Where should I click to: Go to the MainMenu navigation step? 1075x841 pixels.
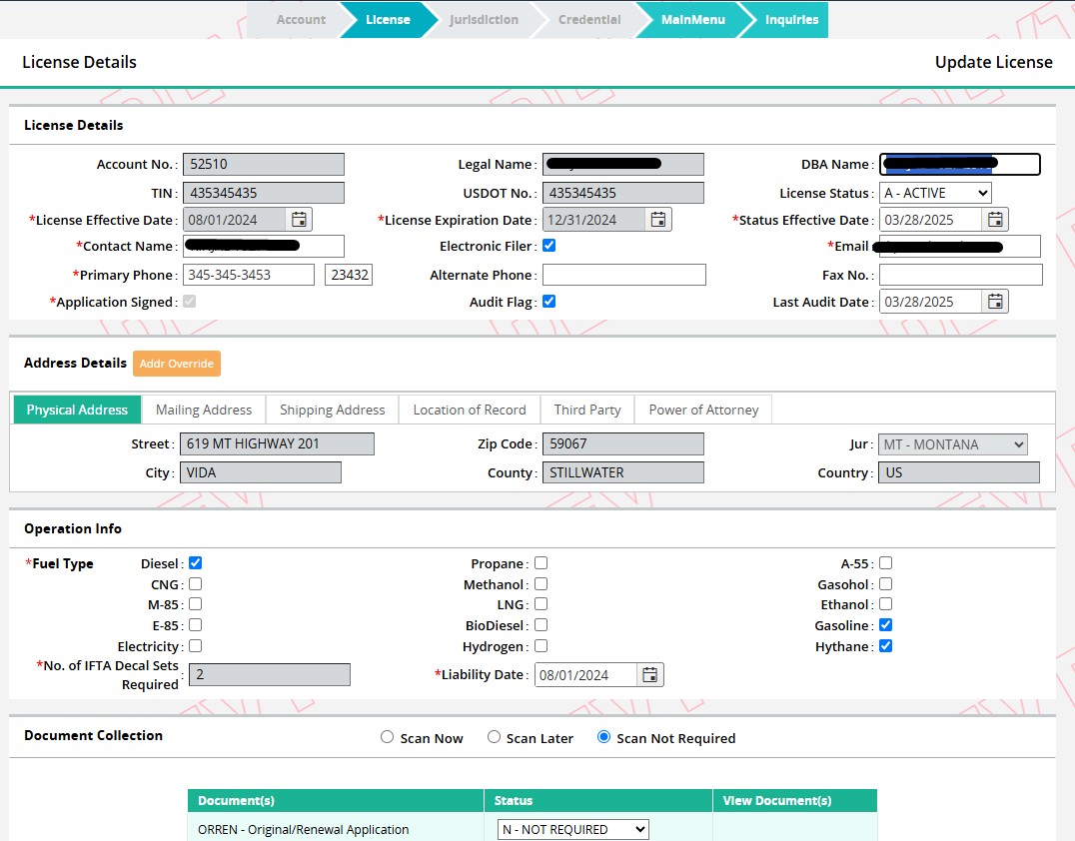[692, 20]
